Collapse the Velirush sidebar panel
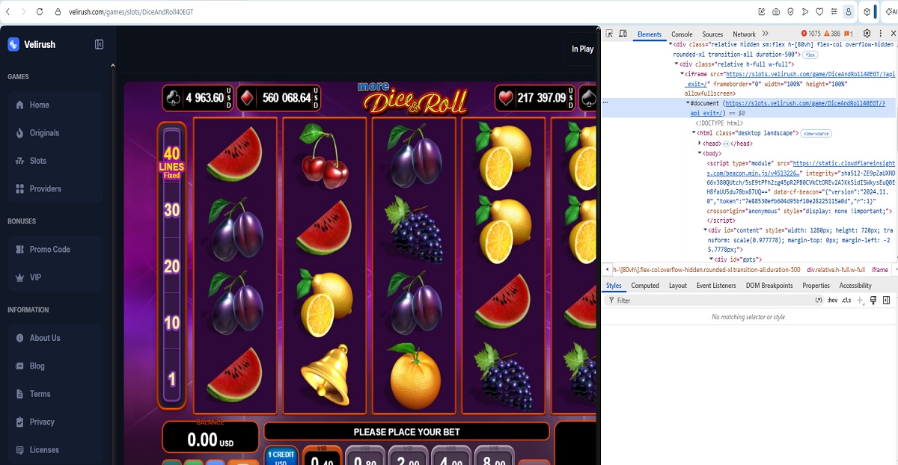Viewport: 898px width, 465px height. pos(99,45)
